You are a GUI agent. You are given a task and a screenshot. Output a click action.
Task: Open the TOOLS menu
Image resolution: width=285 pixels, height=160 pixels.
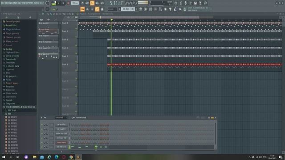click(x=37, y=3)
